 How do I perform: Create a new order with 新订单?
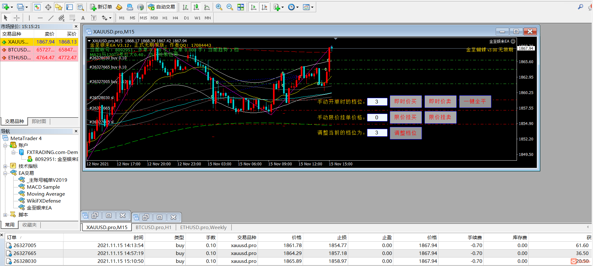click(101, 7)
